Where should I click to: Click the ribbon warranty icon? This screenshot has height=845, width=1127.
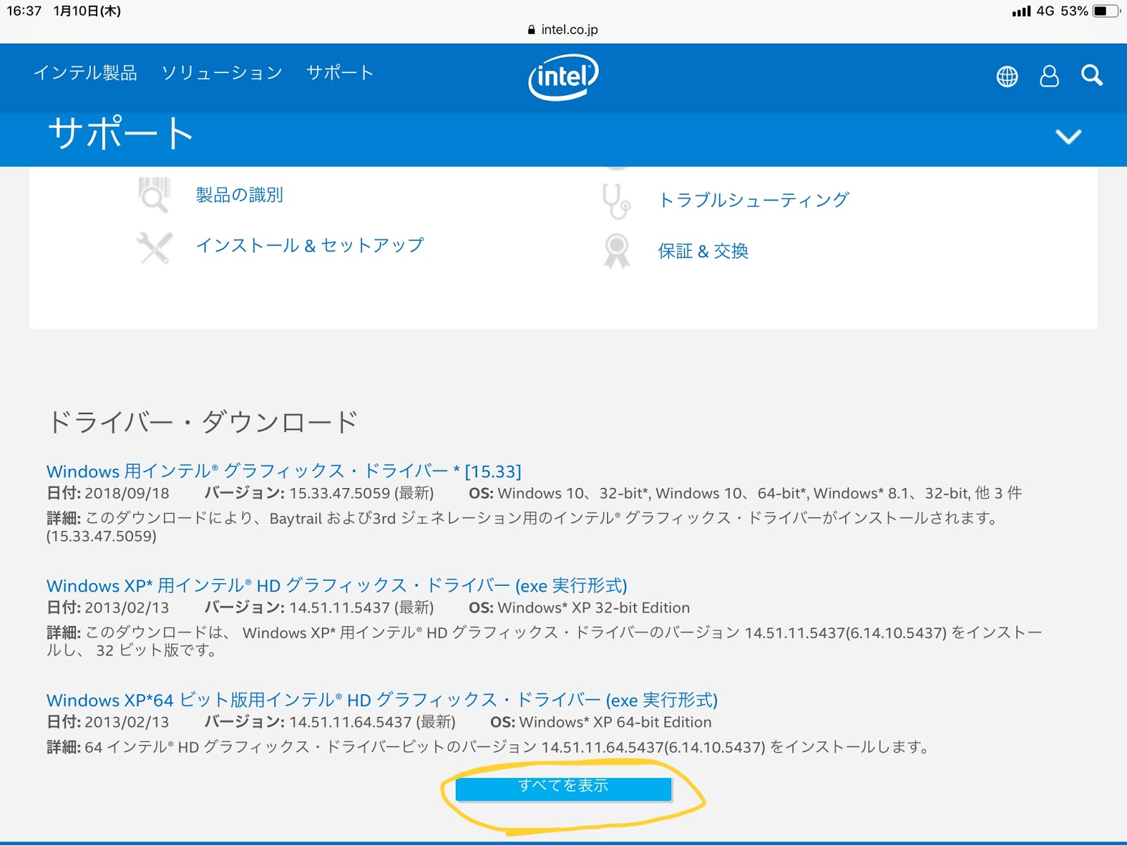[616, 251]
